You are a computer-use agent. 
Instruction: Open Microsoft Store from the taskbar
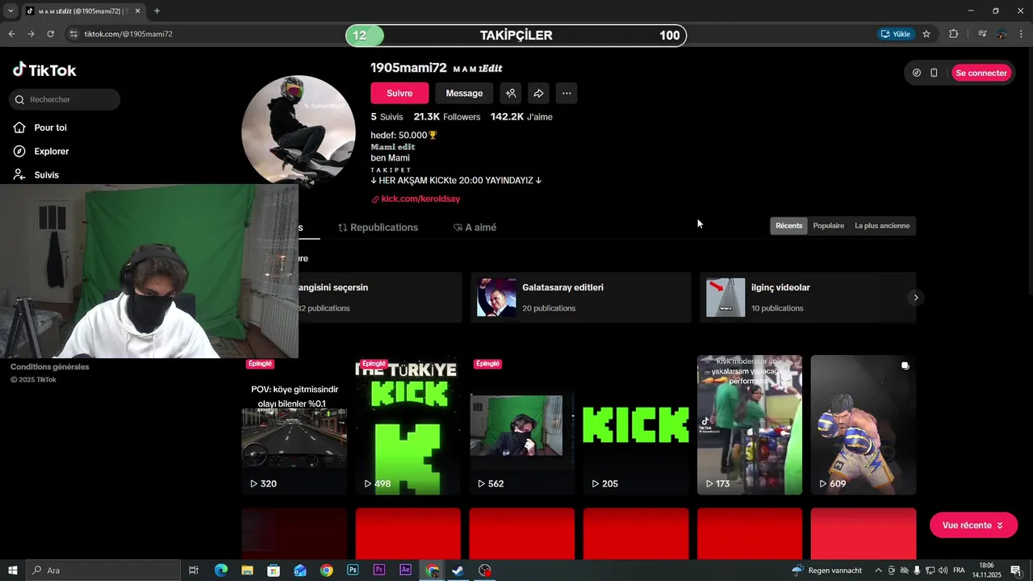[x=274, y=571]
